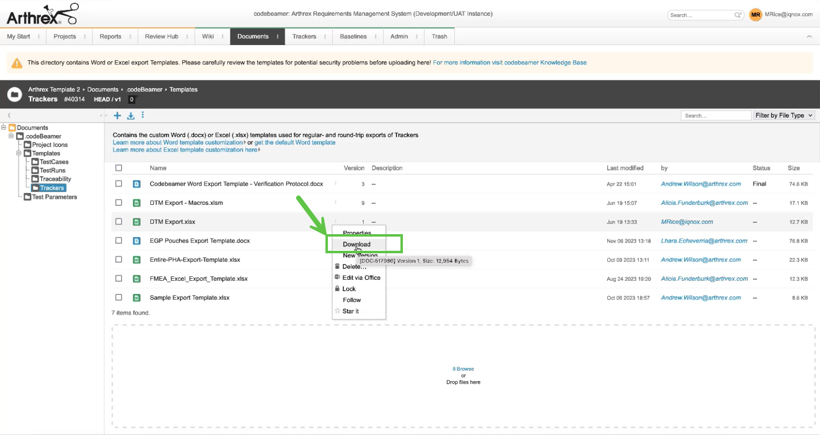Click the Browse link in the drop area

(465, 369)
